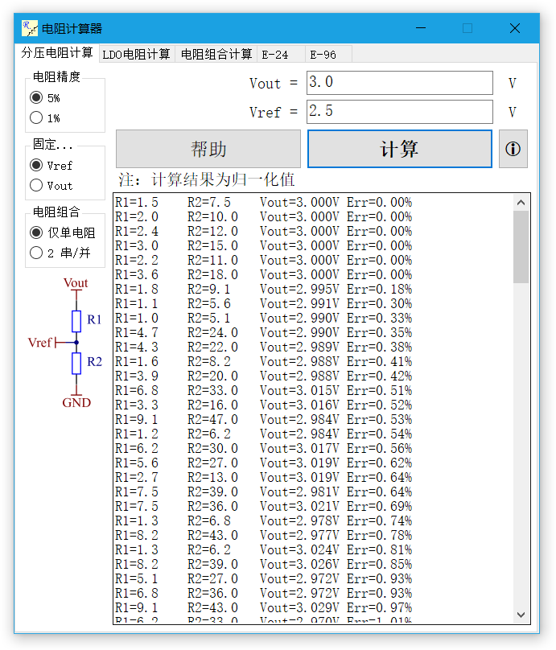Select result row R1=4.7 R2=24.0
The width and height of the screenshot is (556, 650).
(x=264, y=332)
